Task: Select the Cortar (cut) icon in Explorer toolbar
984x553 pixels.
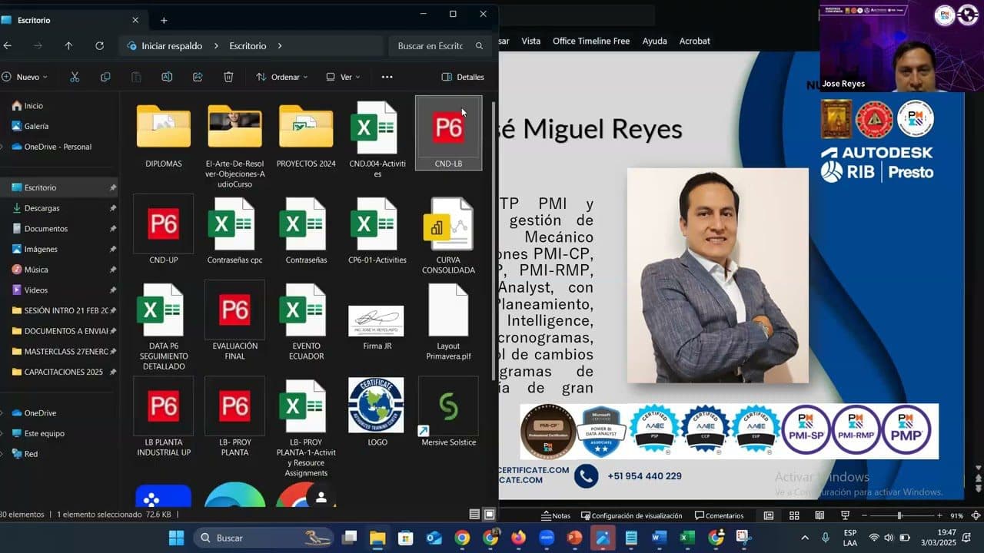Action: coord(74,77)
